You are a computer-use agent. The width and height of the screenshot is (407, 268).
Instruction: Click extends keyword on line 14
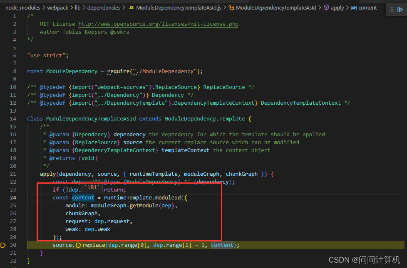pyautogui.click(x=150, y=119)
